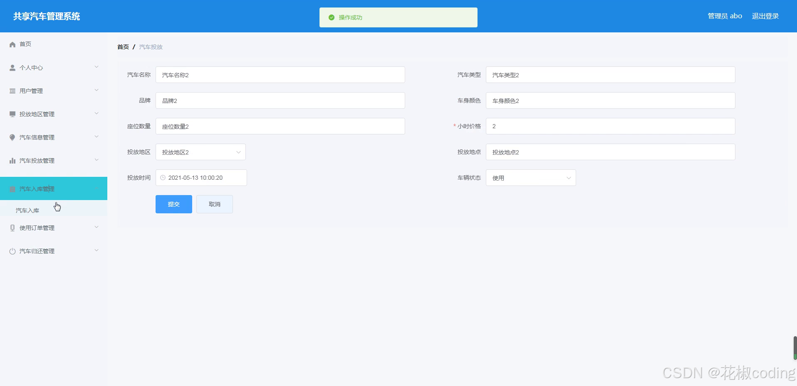Click the power icon beside 汽车归还管理
Viewport: 797px width, 386px height.
click(12, 251)
